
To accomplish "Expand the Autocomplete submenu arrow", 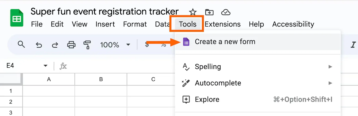I will tap(330, 83).
